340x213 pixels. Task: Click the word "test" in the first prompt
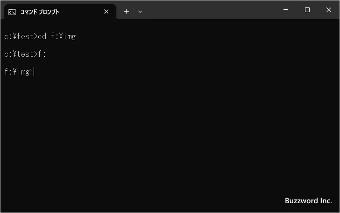25,36
